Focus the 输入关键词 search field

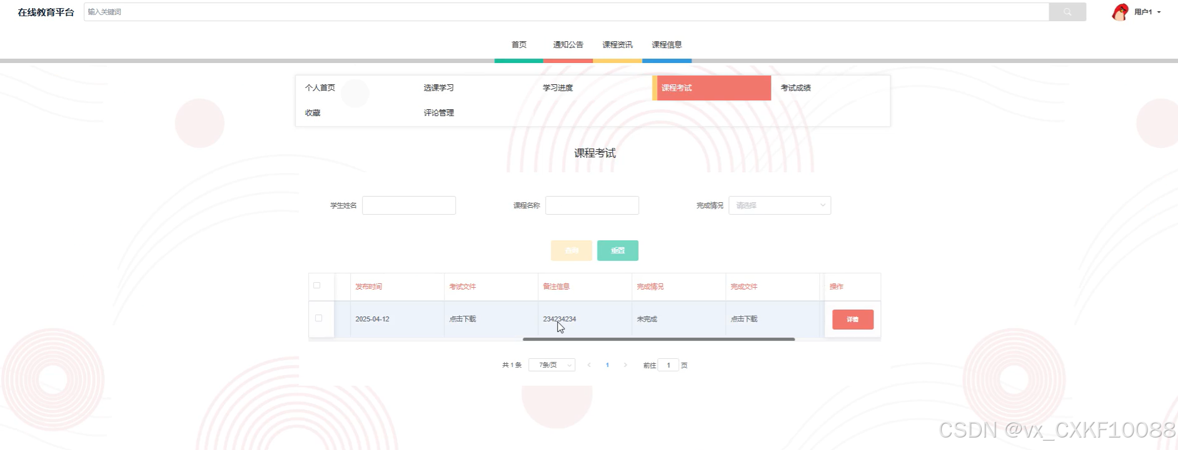566,12
